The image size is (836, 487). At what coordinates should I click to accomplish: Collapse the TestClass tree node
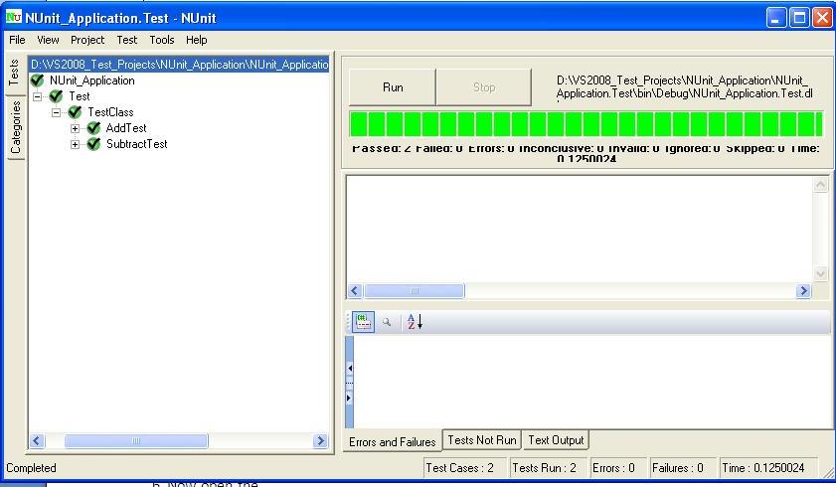(56, 113)
